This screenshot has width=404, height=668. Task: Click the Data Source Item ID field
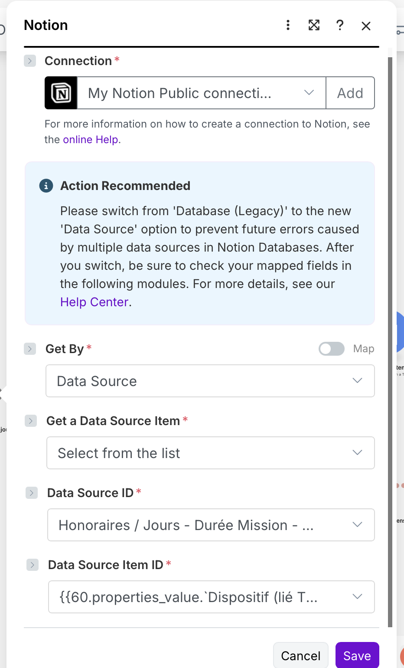tap(212, 597)
